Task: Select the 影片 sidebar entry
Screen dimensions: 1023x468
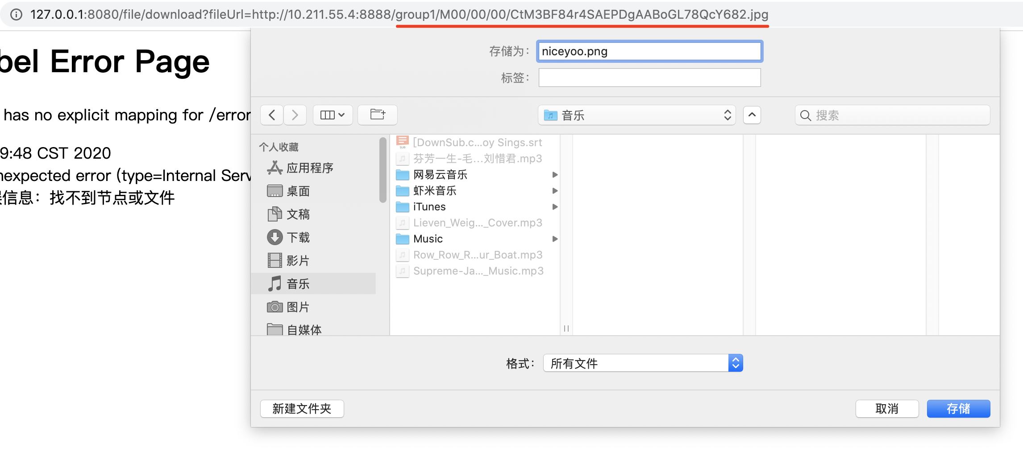Action: point(297,260)
